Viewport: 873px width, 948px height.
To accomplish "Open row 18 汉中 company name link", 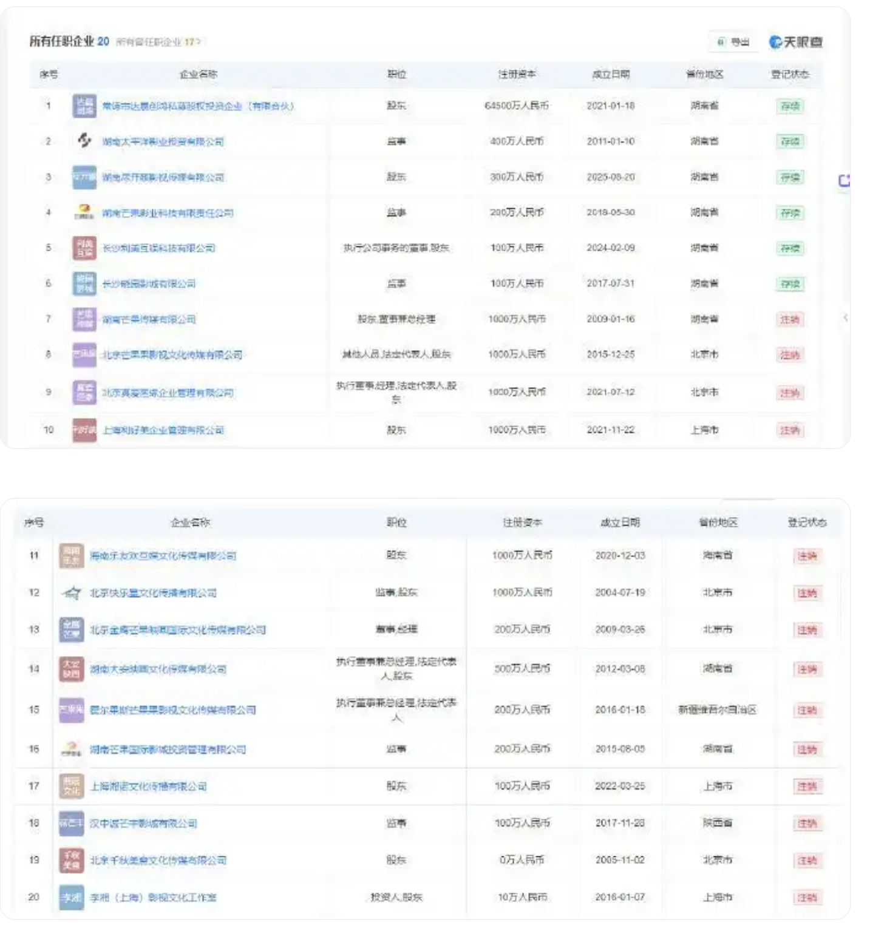I will point(143,824).
